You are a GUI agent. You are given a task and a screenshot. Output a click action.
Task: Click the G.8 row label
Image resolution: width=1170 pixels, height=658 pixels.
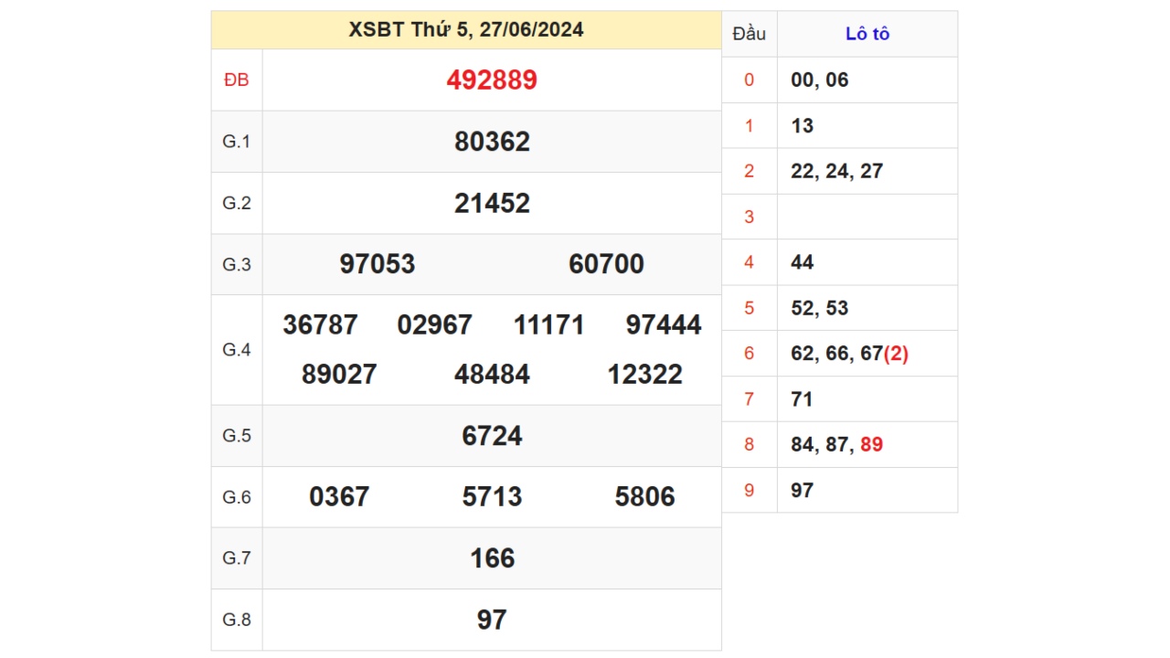[236, 620]
